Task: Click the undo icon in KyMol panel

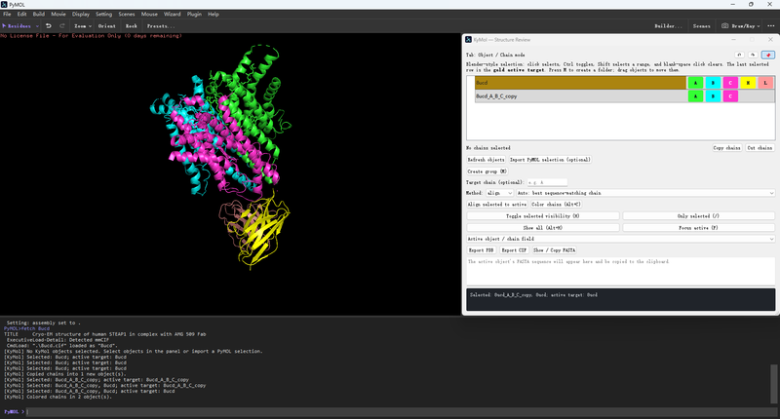Action: [739, 55]
